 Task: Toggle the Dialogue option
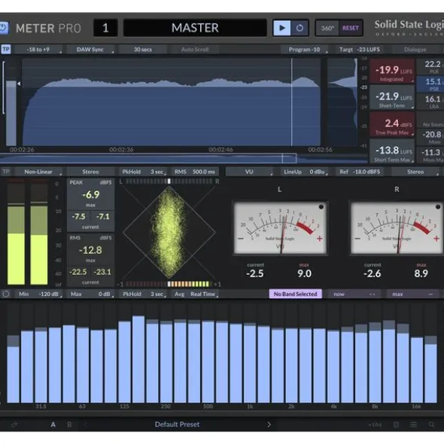point(415,50)
